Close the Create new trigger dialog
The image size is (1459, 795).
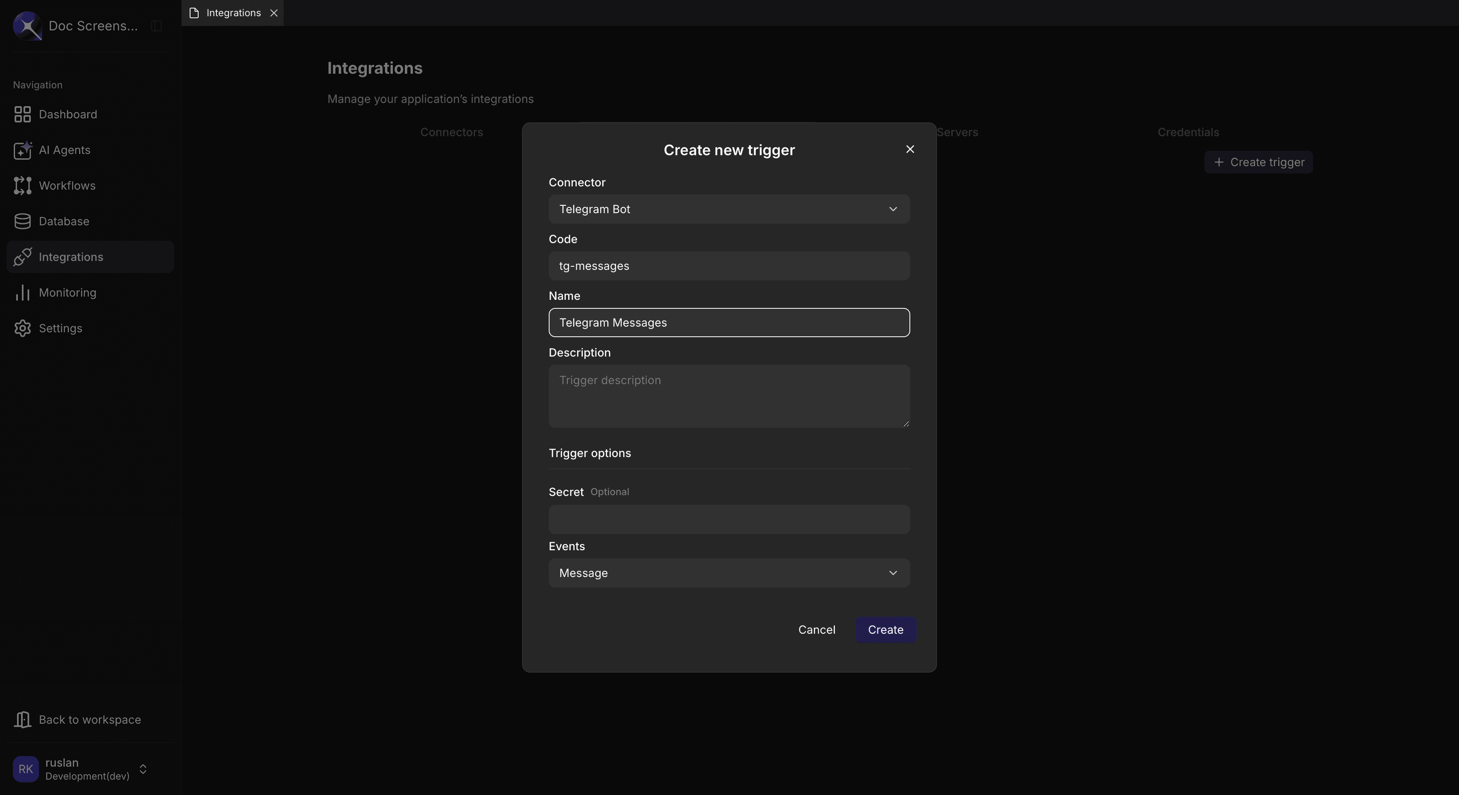tap(909, 149)
